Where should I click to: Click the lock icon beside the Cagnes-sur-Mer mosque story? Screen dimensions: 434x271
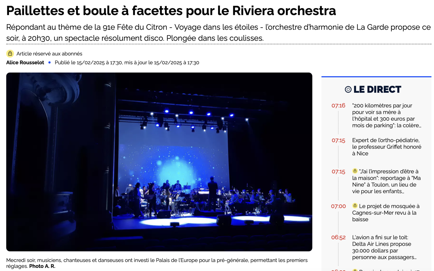pos(355,205)
